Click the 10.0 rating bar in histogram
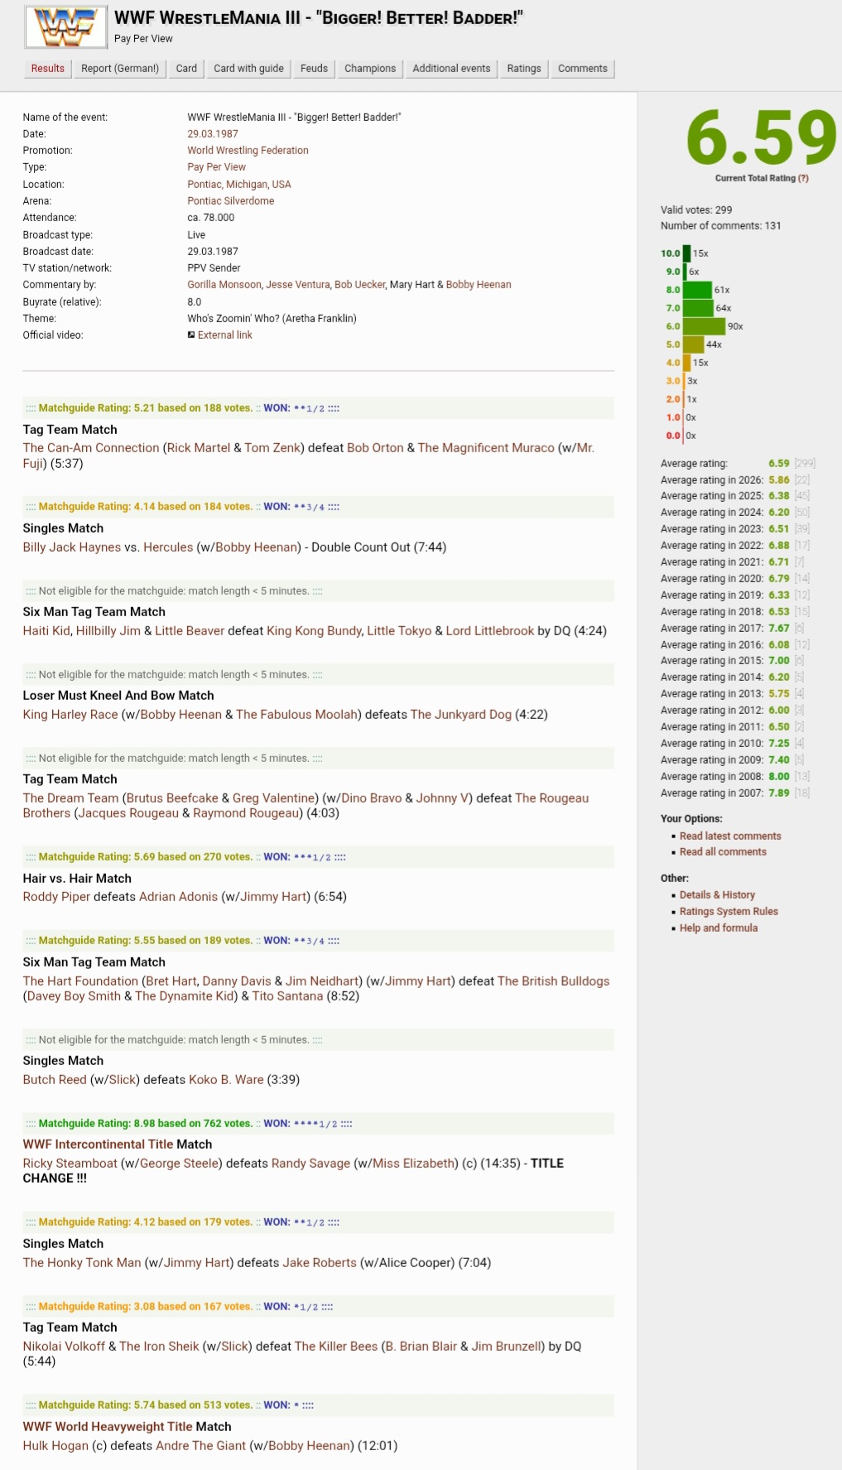The image size is (842, 1470). 687,253
